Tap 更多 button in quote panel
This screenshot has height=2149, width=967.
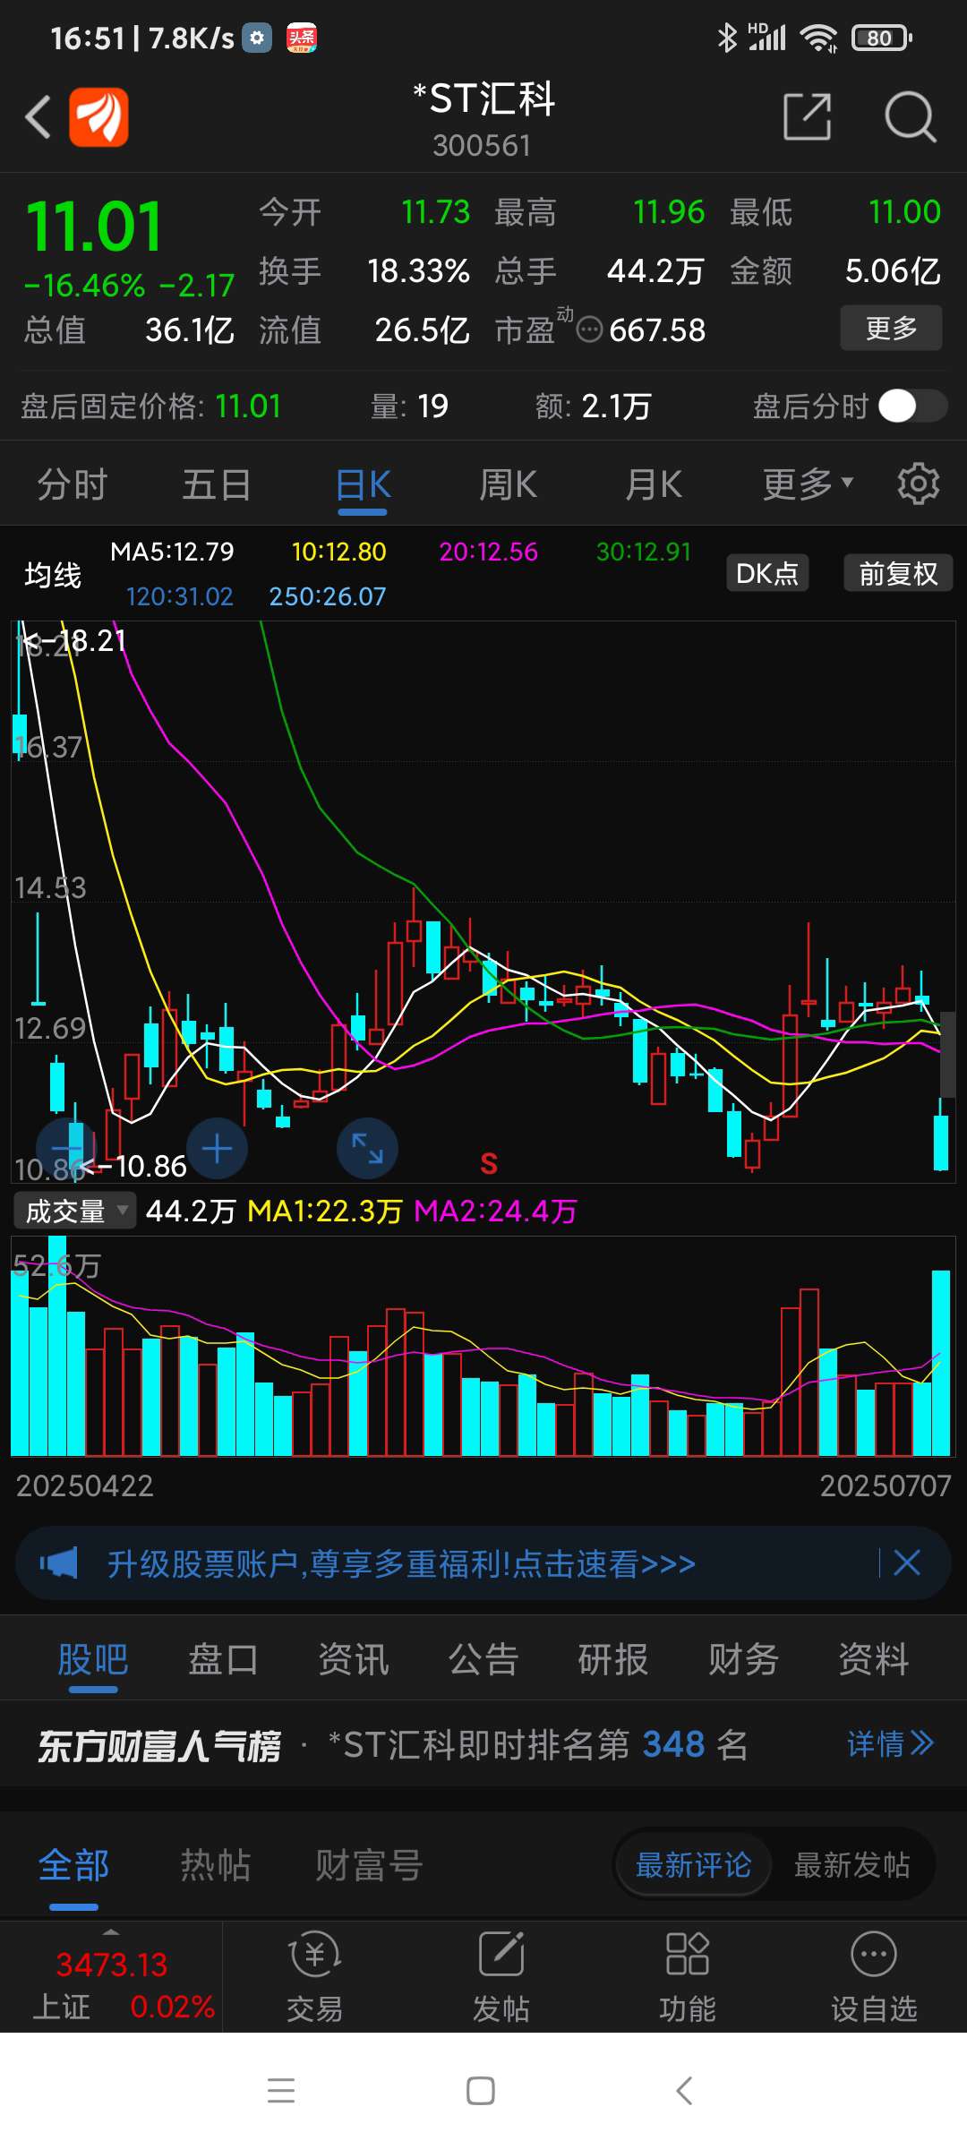tap(891, 328)
